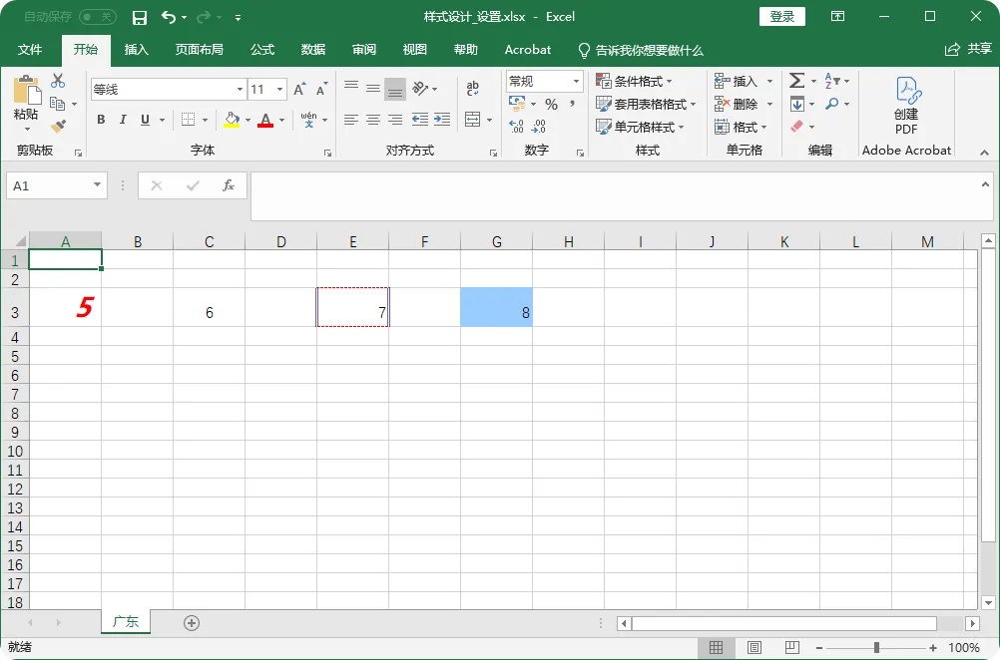Click the Insert Function fx icon

228,185
